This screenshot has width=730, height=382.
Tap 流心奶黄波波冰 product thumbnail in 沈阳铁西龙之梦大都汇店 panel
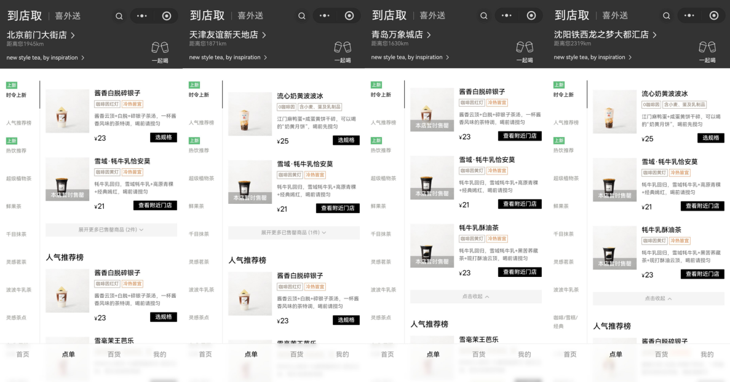pos(614,112)
